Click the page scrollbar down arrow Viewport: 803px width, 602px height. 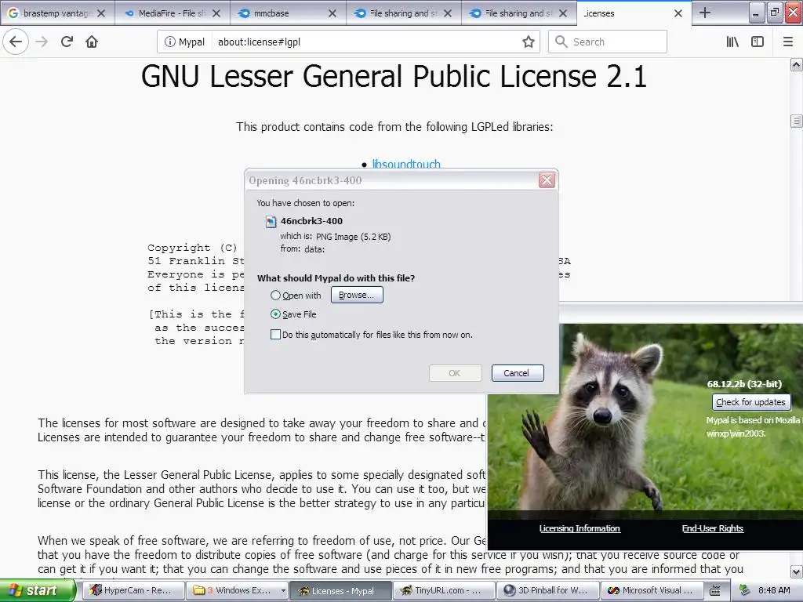pos(796,571)
